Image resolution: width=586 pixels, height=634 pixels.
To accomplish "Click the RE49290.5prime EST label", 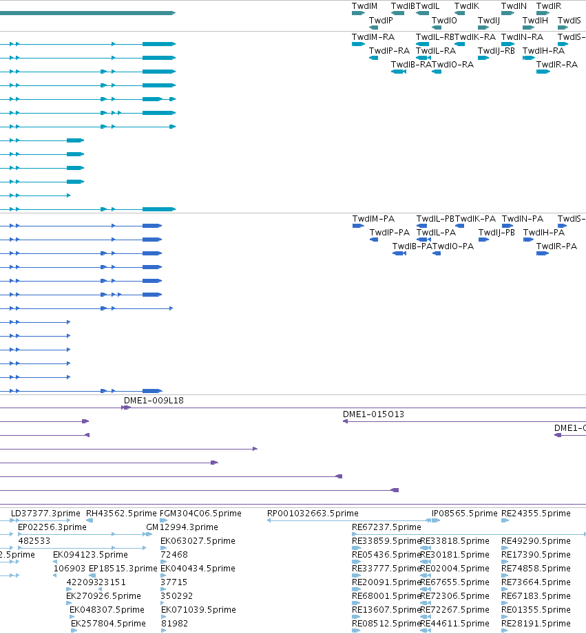I will [536, 540].
